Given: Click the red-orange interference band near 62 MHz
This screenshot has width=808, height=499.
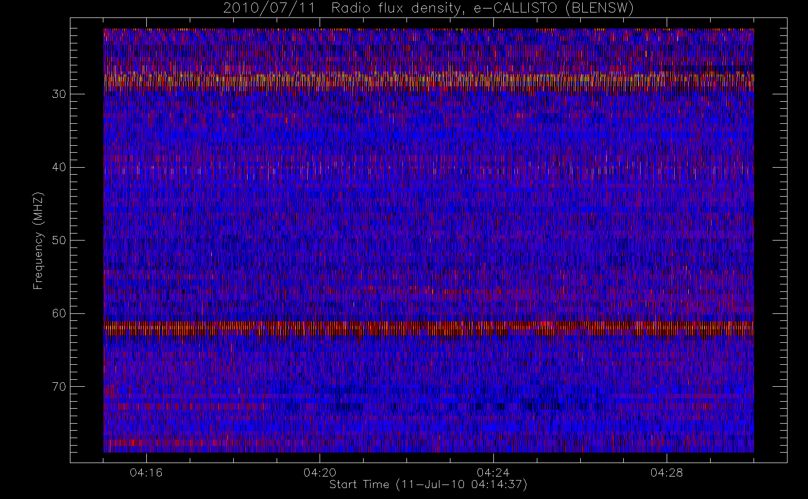Looking at the screenshot, I should 428,328.
